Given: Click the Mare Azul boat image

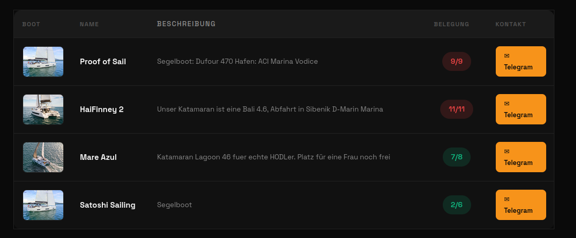Looking at the screenshot, I should click(43, 157).
